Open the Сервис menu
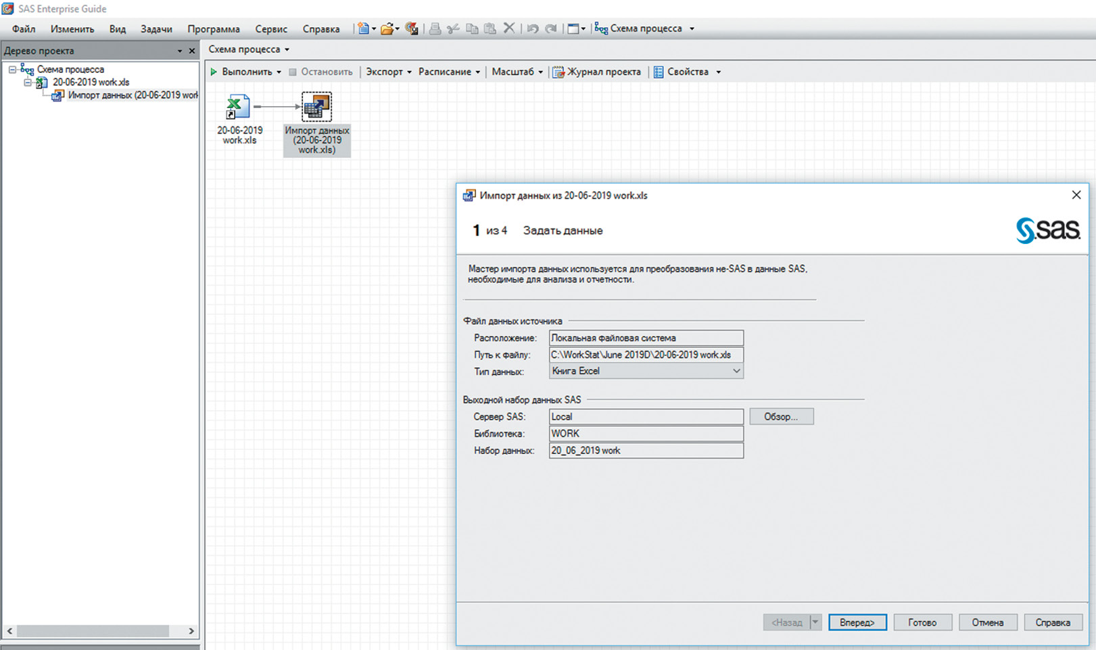This screenshot has width=1096, height=650. 271,29
